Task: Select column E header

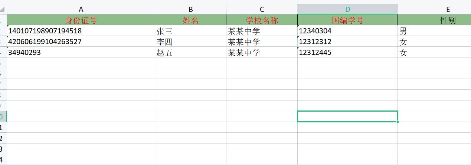Action: [x=434, y=9]
